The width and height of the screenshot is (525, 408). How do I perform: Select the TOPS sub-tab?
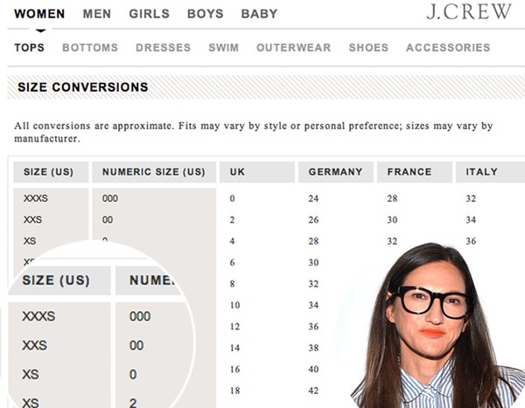[x=29, y=47]
